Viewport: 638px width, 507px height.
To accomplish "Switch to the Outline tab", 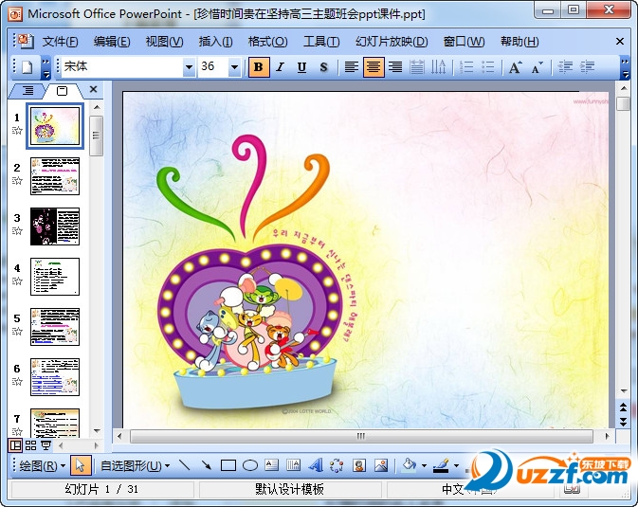I will [x=27, y=90].
